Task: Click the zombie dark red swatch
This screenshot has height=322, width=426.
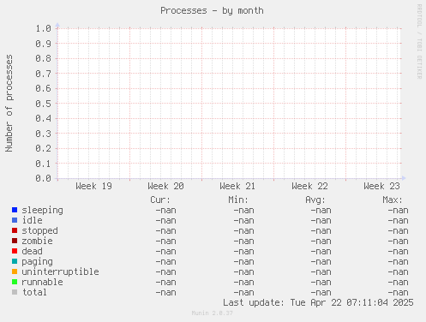Action: [x=15, y=241]
